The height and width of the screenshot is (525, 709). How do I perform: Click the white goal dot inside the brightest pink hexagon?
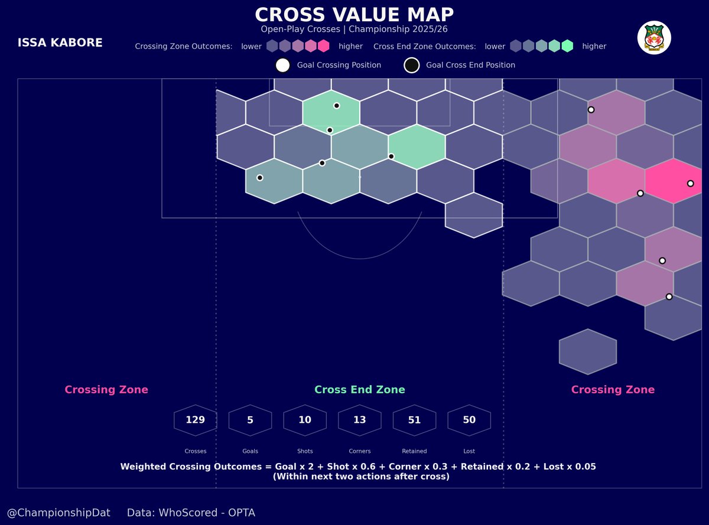coord(690,184)
